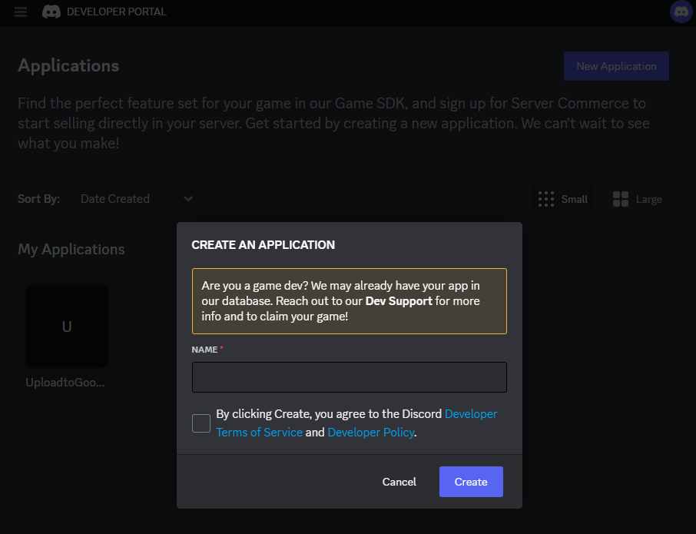Click the NAME field label
696x534 pixels.
[x=204, y=350]
